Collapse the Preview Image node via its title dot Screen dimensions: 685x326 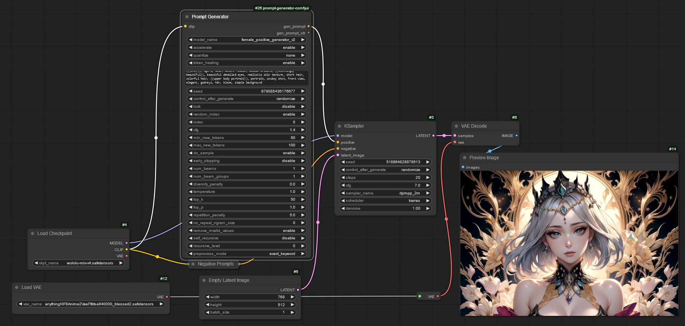[465, 158]
